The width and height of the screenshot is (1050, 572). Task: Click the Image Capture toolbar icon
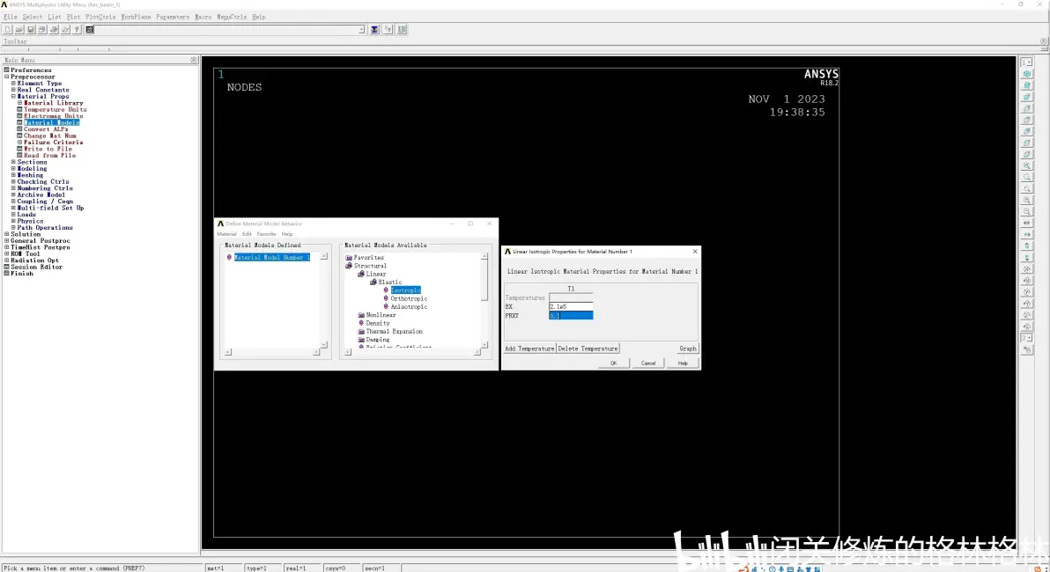click(54, 29)
